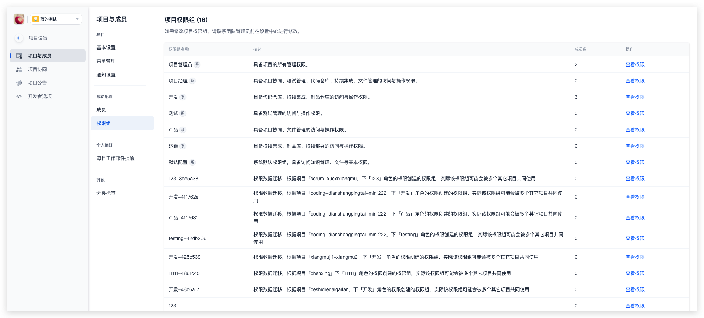704x318 pixels.
Task: Click the 成员数 column header
Action: [x=580, y=49]
